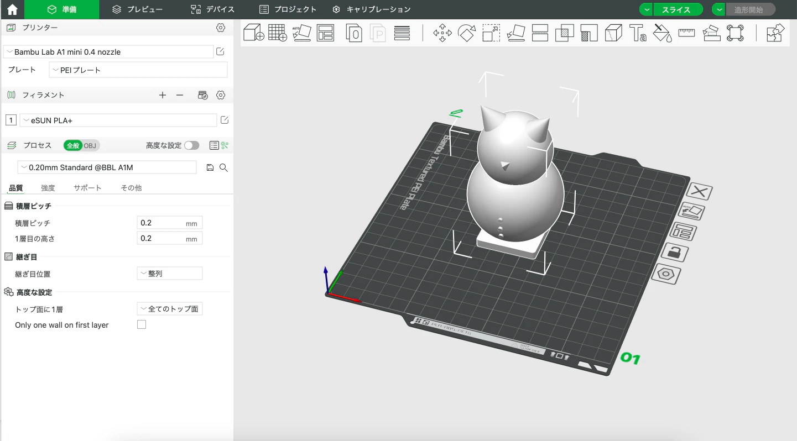Click the 1層目の高さ value field
797x441 pixels.
click(170, 238)
